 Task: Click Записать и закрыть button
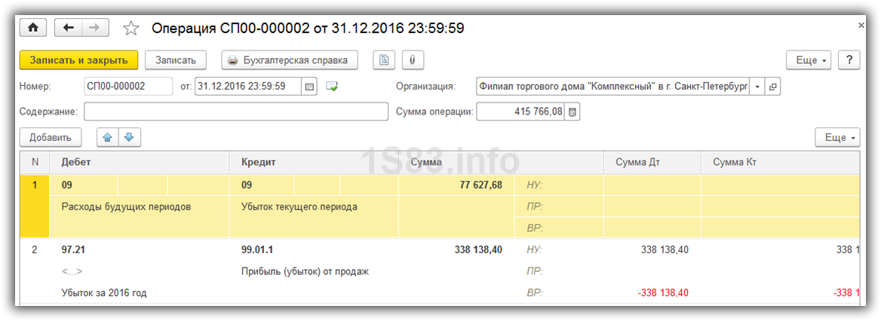click(78, 60)
